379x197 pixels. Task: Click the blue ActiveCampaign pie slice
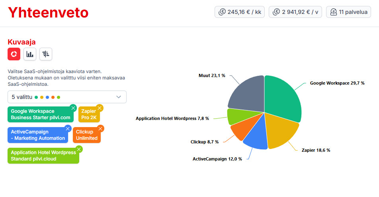pyautogui.click(x=256, y=137)
